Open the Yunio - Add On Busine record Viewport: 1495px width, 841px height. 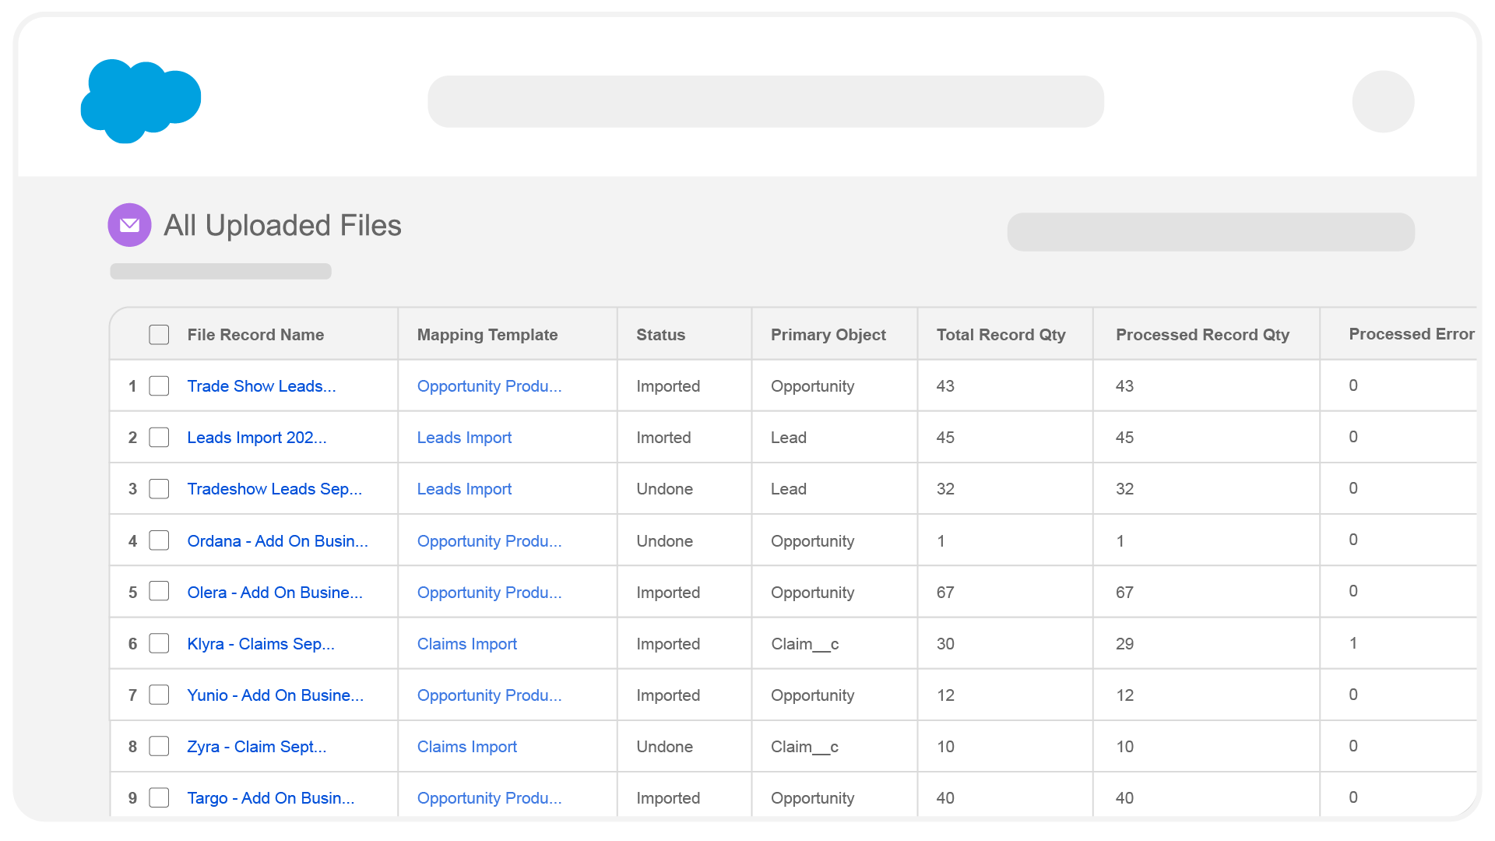coord(274,695)
